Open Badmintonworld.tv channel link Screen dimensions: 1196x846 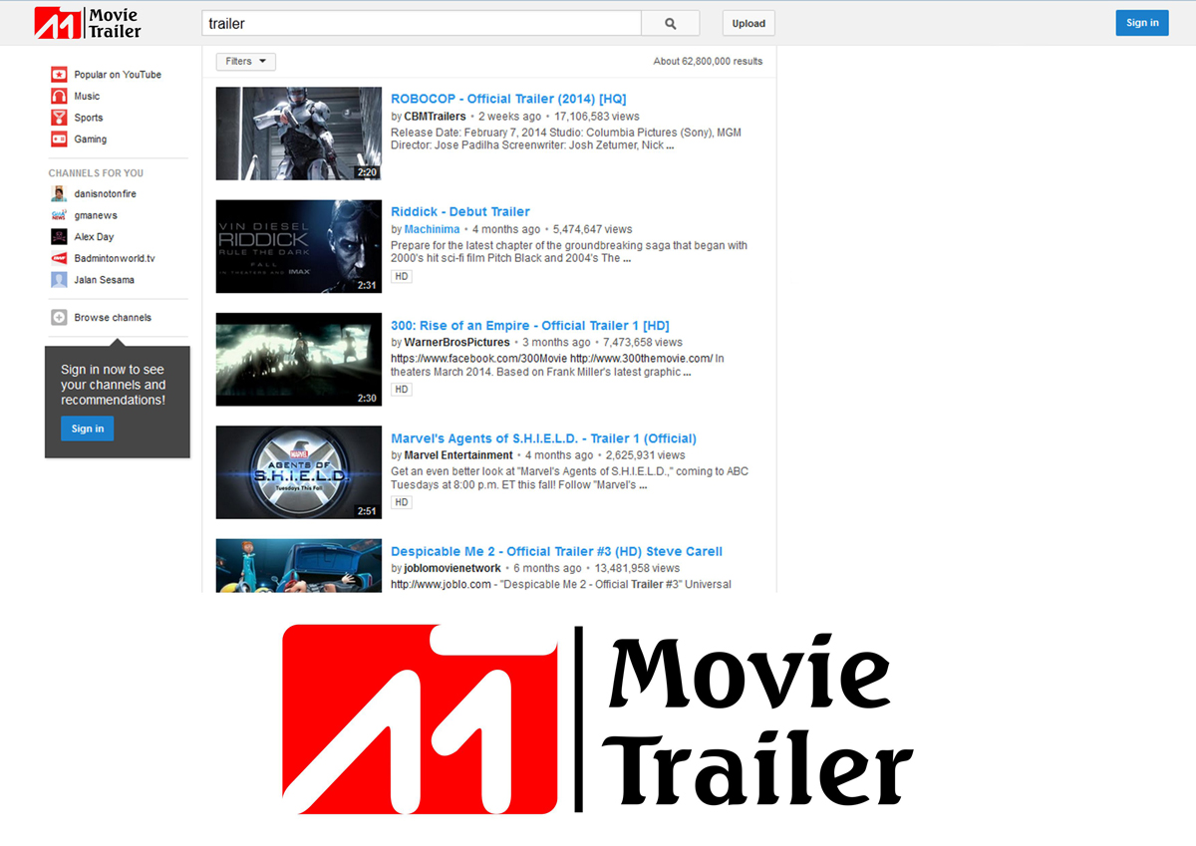[115, 258]
